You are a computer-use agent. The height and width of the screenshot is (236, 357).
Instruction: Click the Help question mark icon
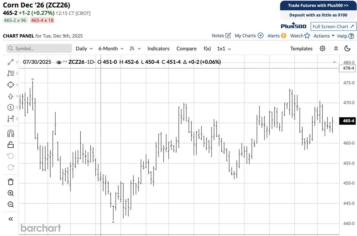(351, 36)
